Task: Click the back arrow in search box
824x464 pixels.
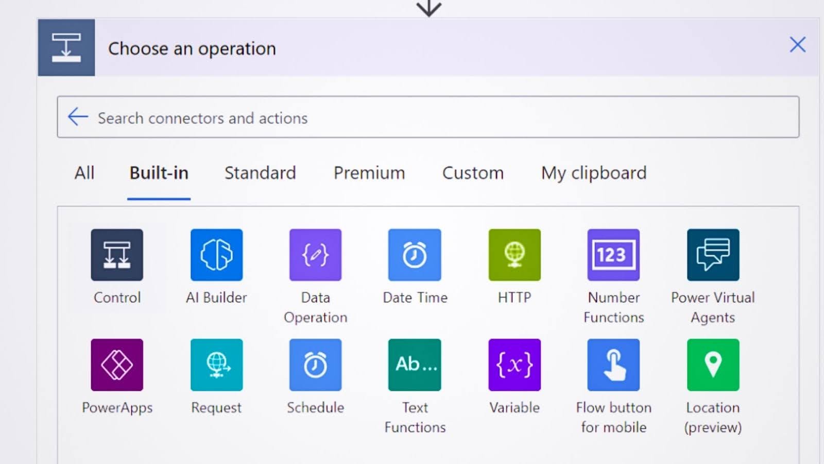Action: [x=78, y=117]
